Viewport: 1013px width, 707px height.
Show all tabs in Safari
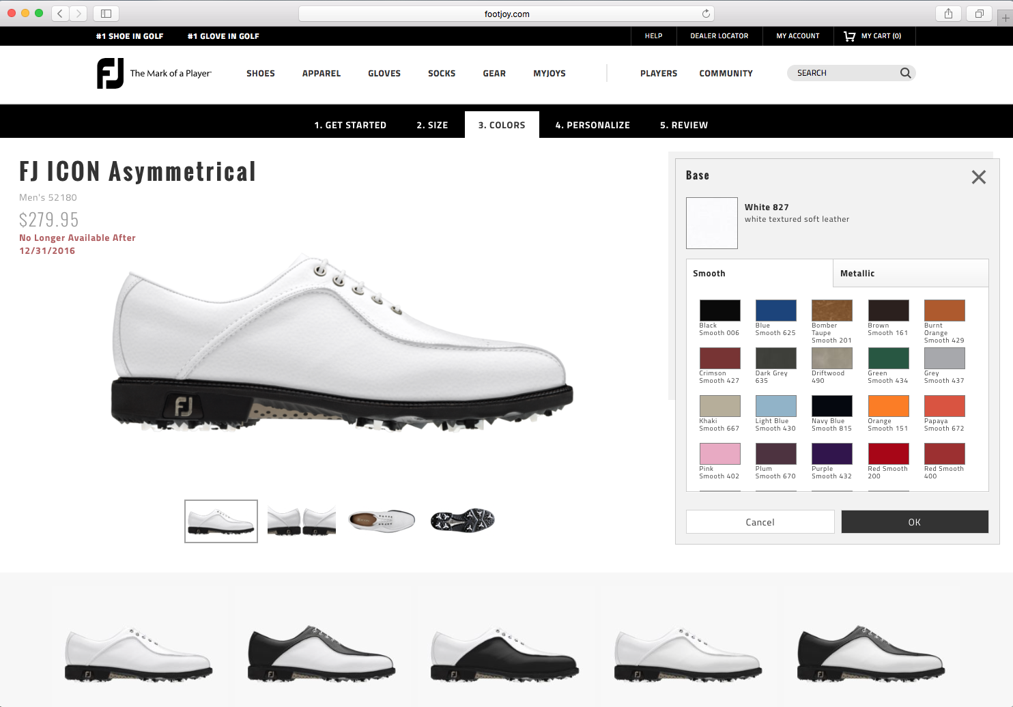[x=979, y=14]
